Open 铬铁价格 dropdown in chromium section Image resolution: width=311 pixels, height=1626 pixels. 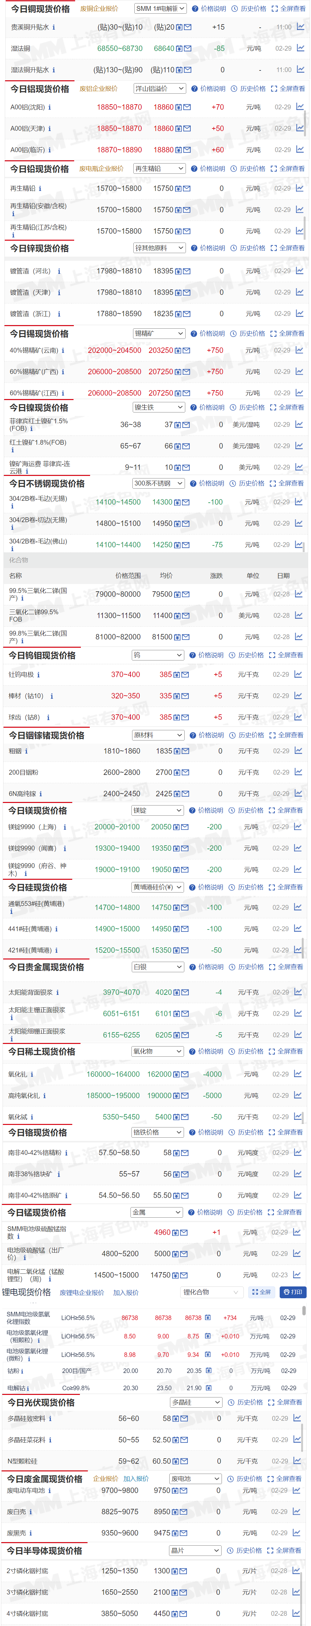point(158,1132)
